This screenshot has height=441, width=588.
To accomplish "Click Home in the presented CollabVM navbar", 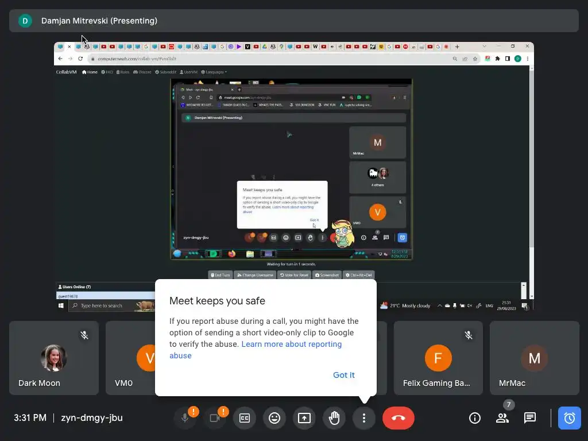I will click(90, 72).
